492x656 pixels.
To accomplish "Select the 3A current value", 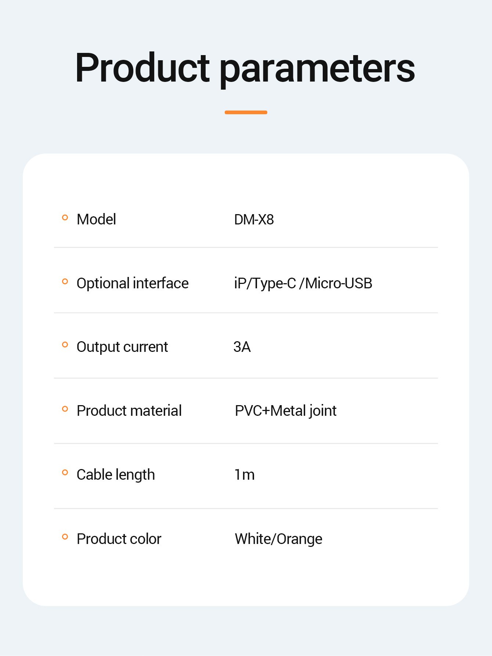I will 242,347.
